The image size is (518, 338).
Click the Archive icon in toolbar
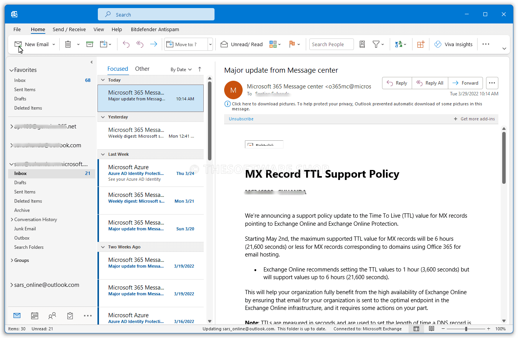tap(90, 44)
